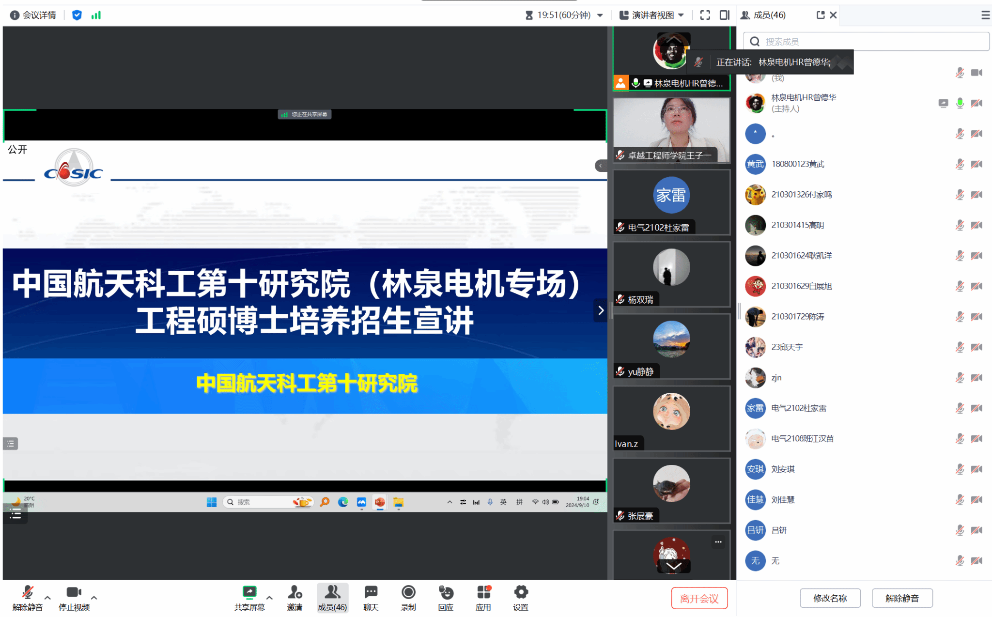Open meeting details info icon
992x617 pixels.
15,15
